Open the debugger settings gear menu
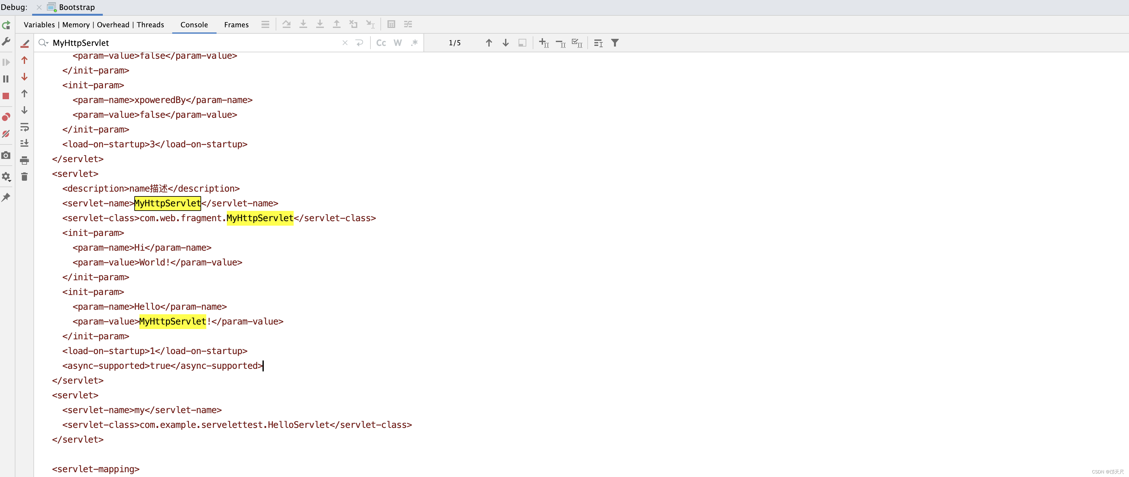The height and width of the screenshot is (477, 1129). point(6,177)
